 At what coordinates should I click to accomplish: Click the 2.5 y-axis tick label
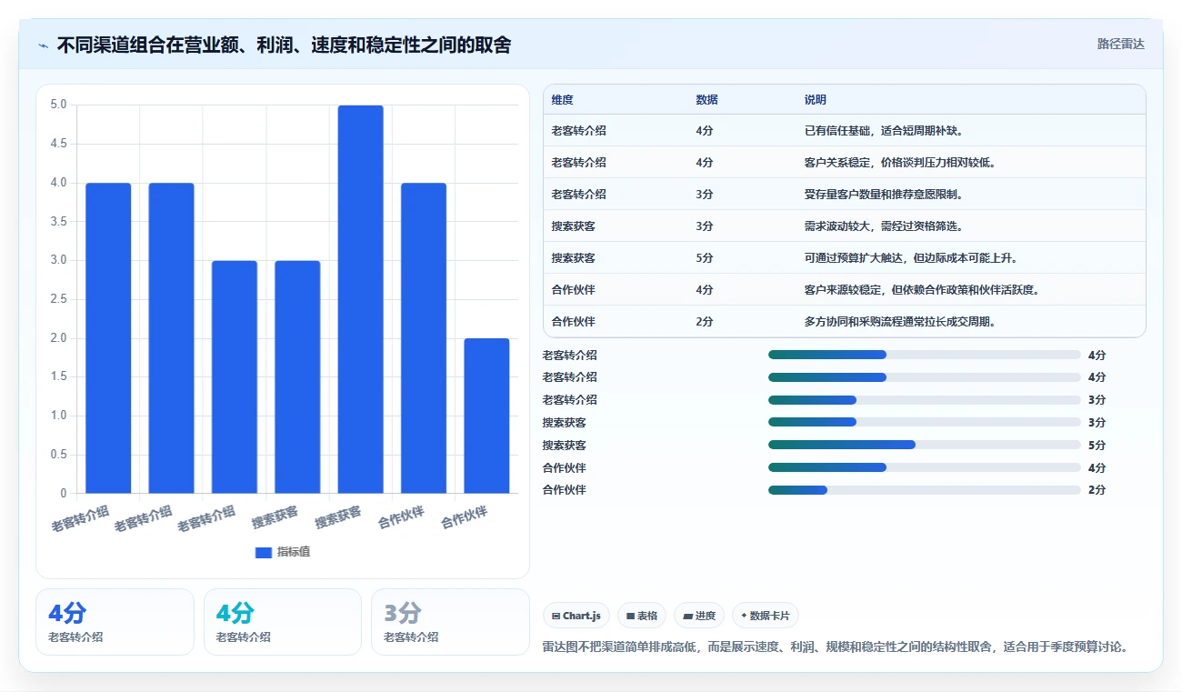coord(59,299)
